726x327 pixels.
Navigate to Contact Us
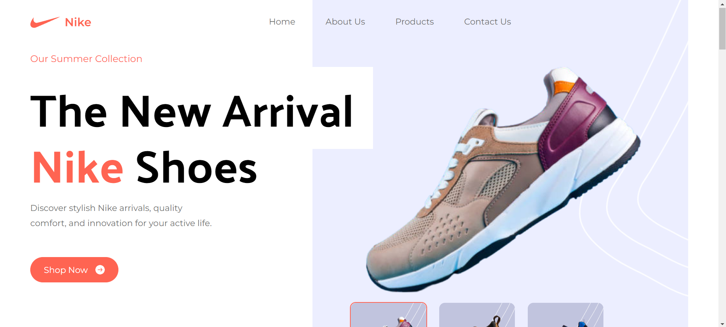click(x=487, y=22)
